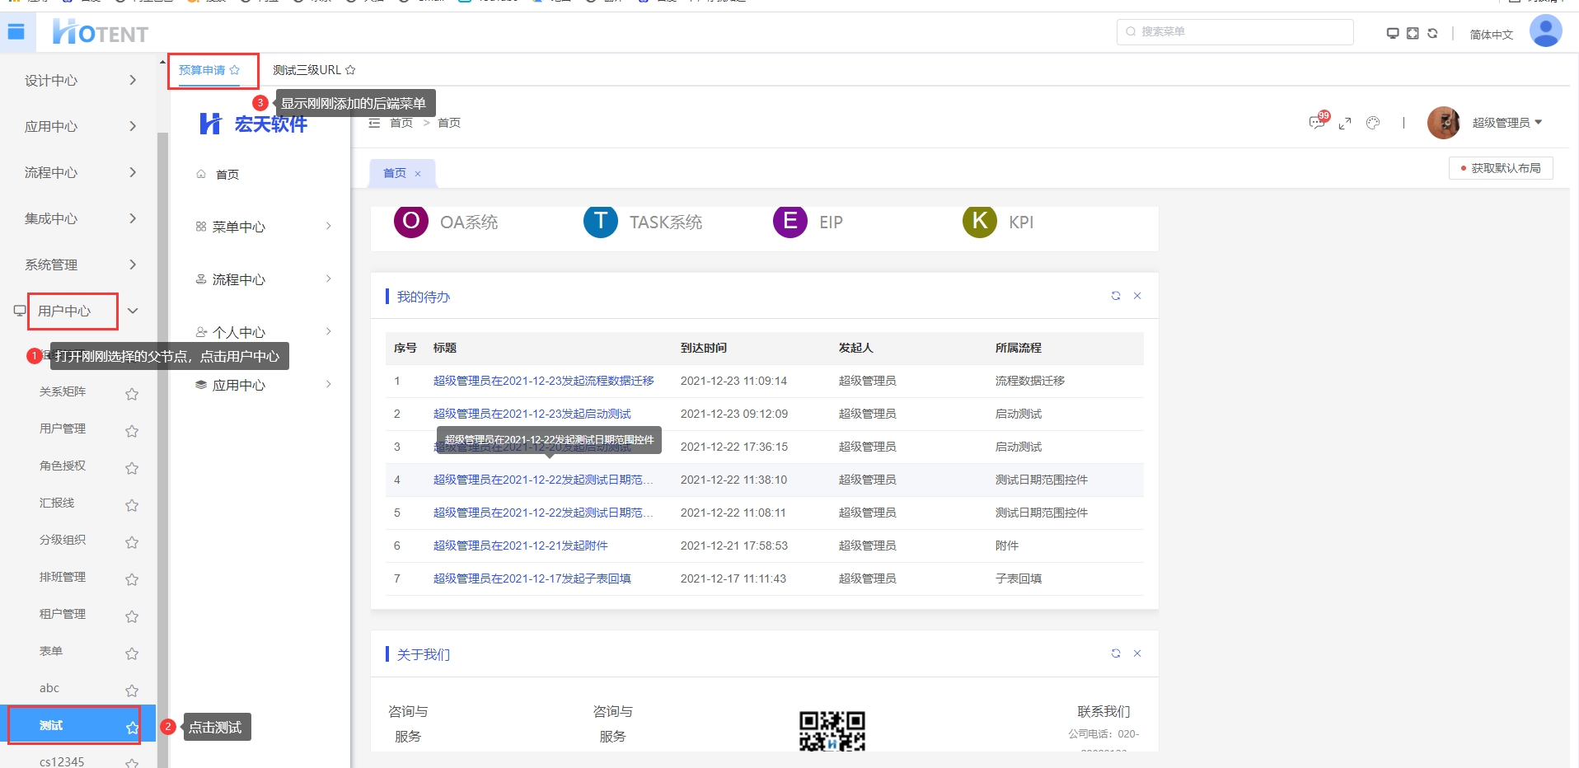The height and width of the screenshot is (768, 1579).
Task: Open the messages icon with 99 badge
Action: click(1317, 123)
